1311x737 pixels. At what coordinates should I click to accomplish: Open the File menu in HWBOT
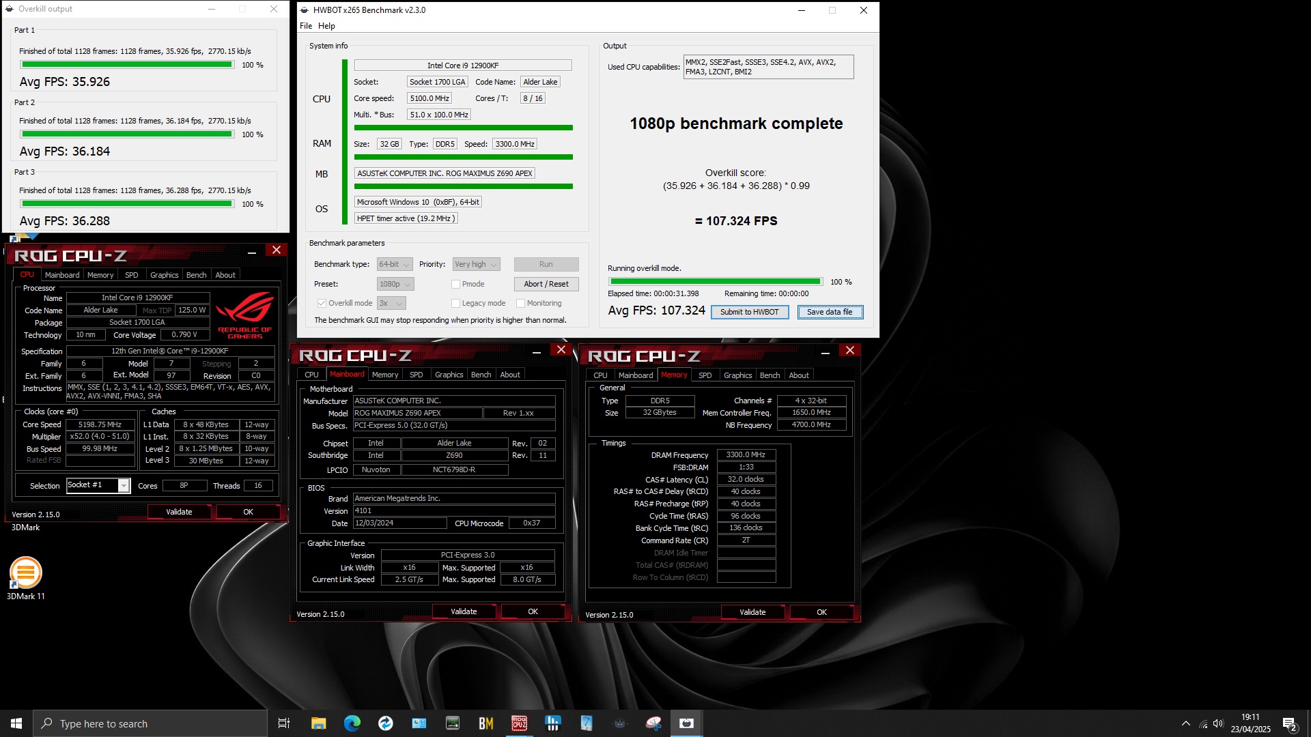[306, 26]
